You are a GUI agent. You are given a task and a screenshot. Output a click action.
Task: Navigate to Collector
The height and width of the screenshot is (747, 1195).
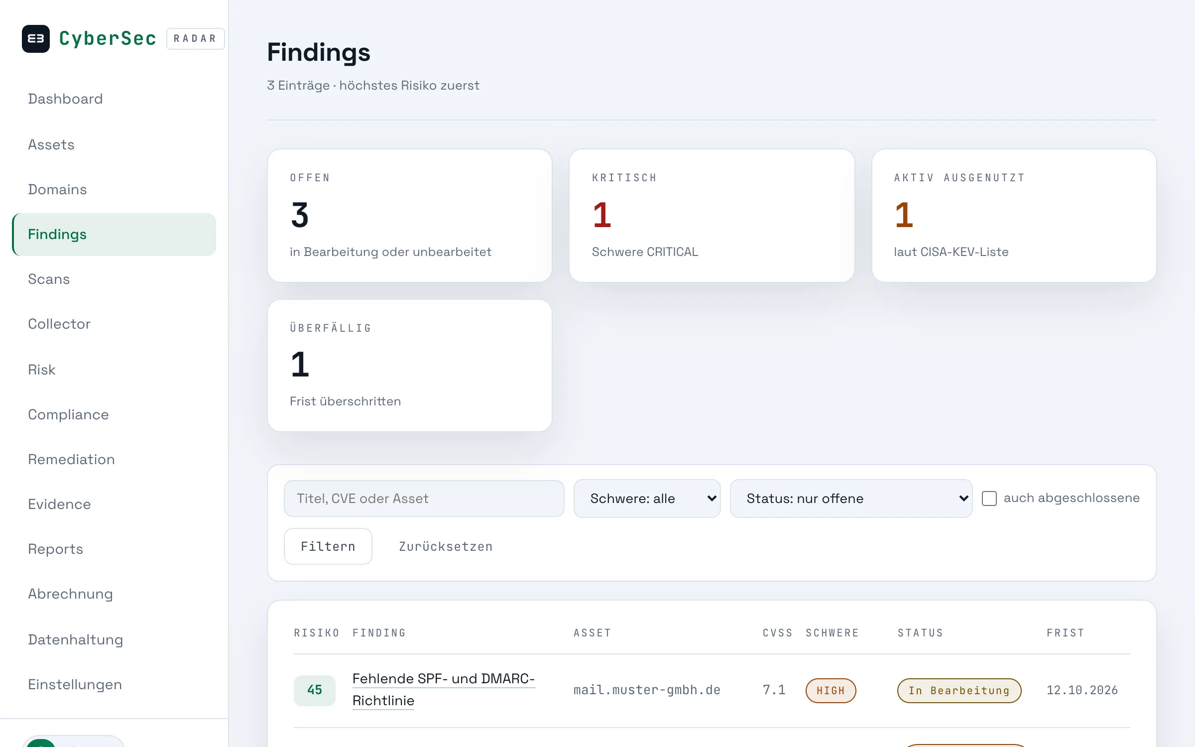[x=59, y=324]
